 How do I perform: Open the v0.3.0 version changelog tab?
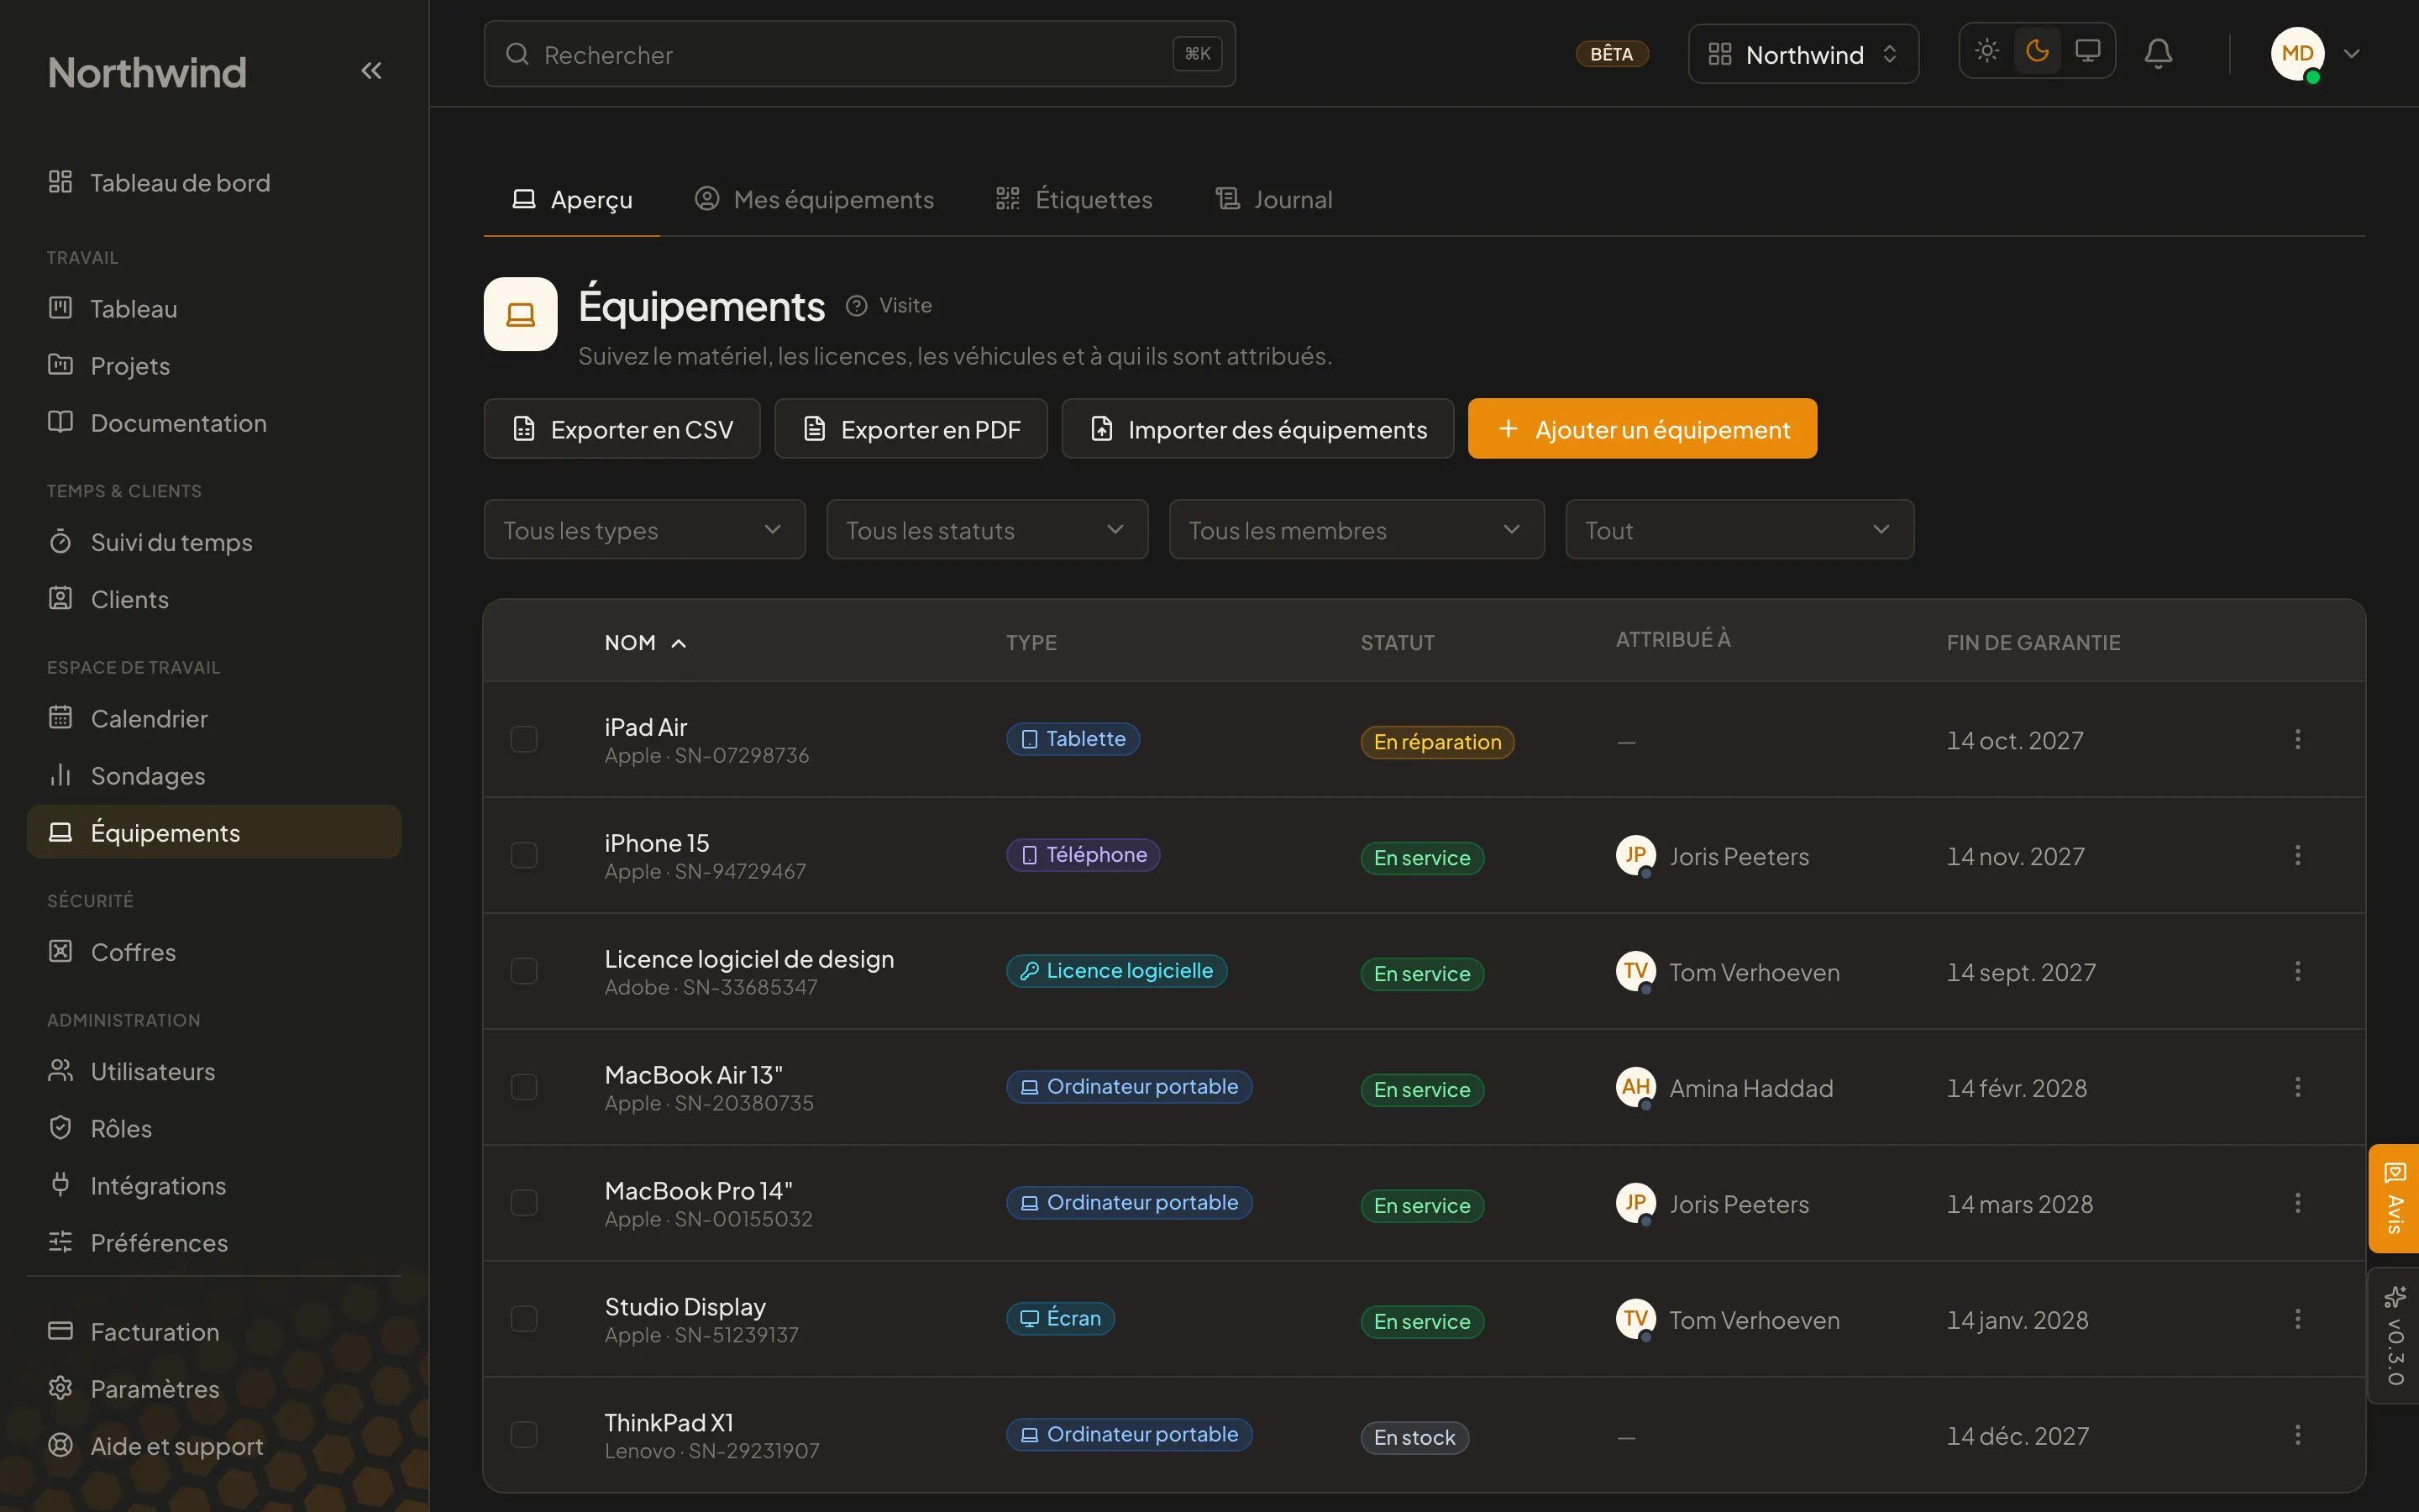[x=2394, y=1336]
